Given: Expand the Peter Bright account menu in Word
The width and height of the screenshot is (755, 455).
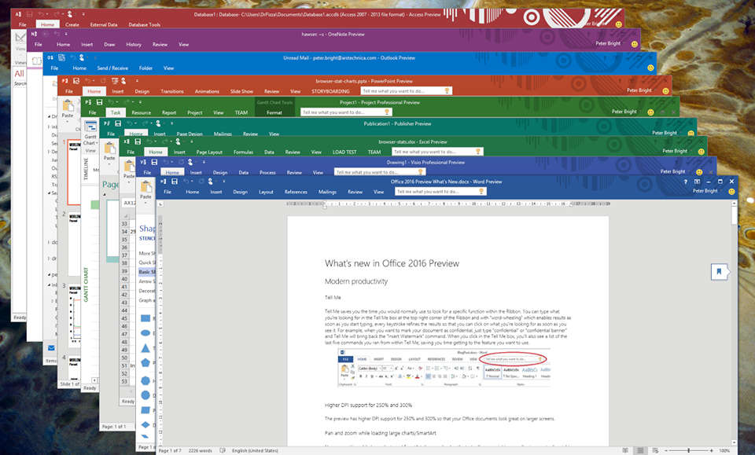Looking at the screenshot, I should tap(705, 191).
